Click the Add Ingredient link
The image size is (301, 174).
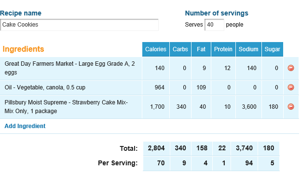(25, 126)
